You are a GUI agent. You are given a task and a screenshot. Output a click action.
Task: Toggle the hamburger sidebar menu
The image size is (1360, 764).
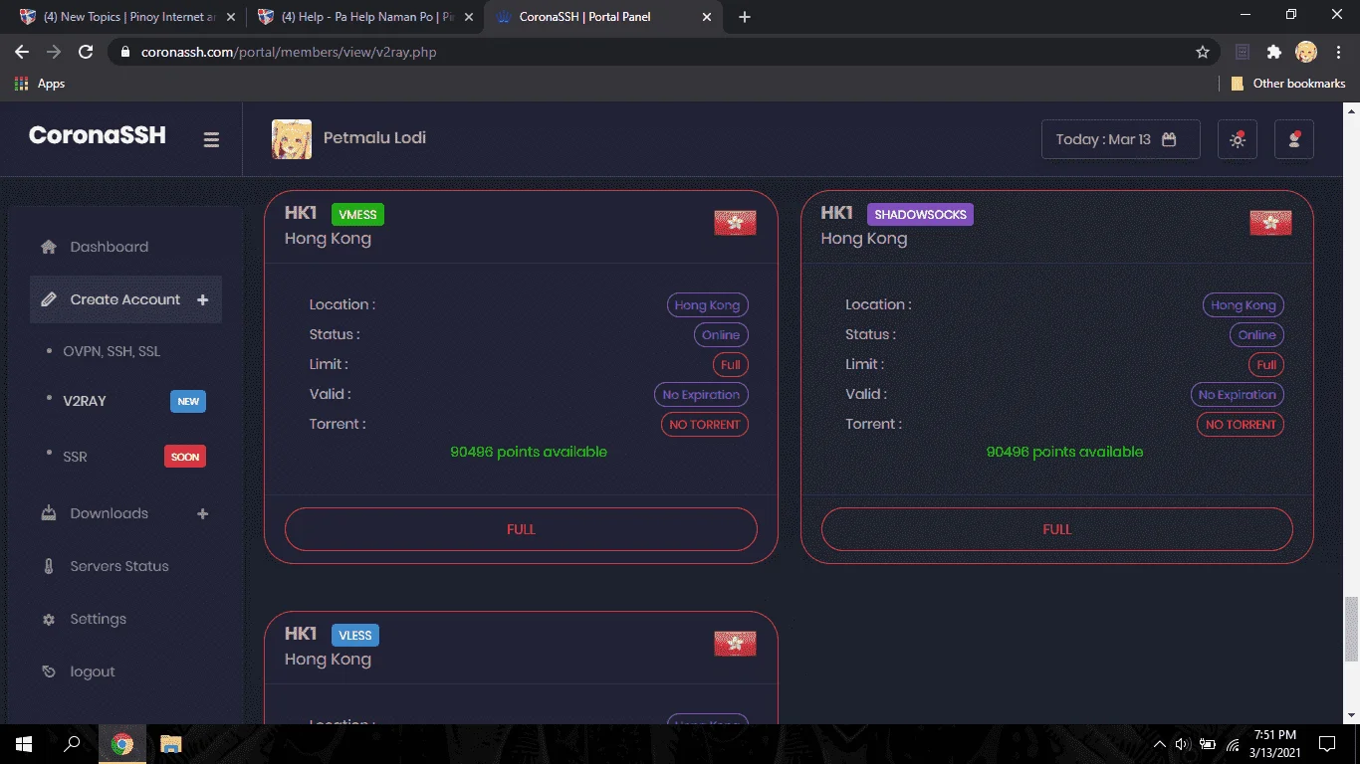coord(211,140)
